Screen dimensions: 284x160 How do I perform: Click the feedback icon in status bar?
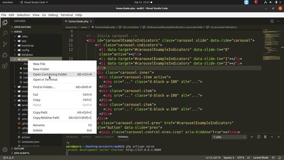point(273,158)
